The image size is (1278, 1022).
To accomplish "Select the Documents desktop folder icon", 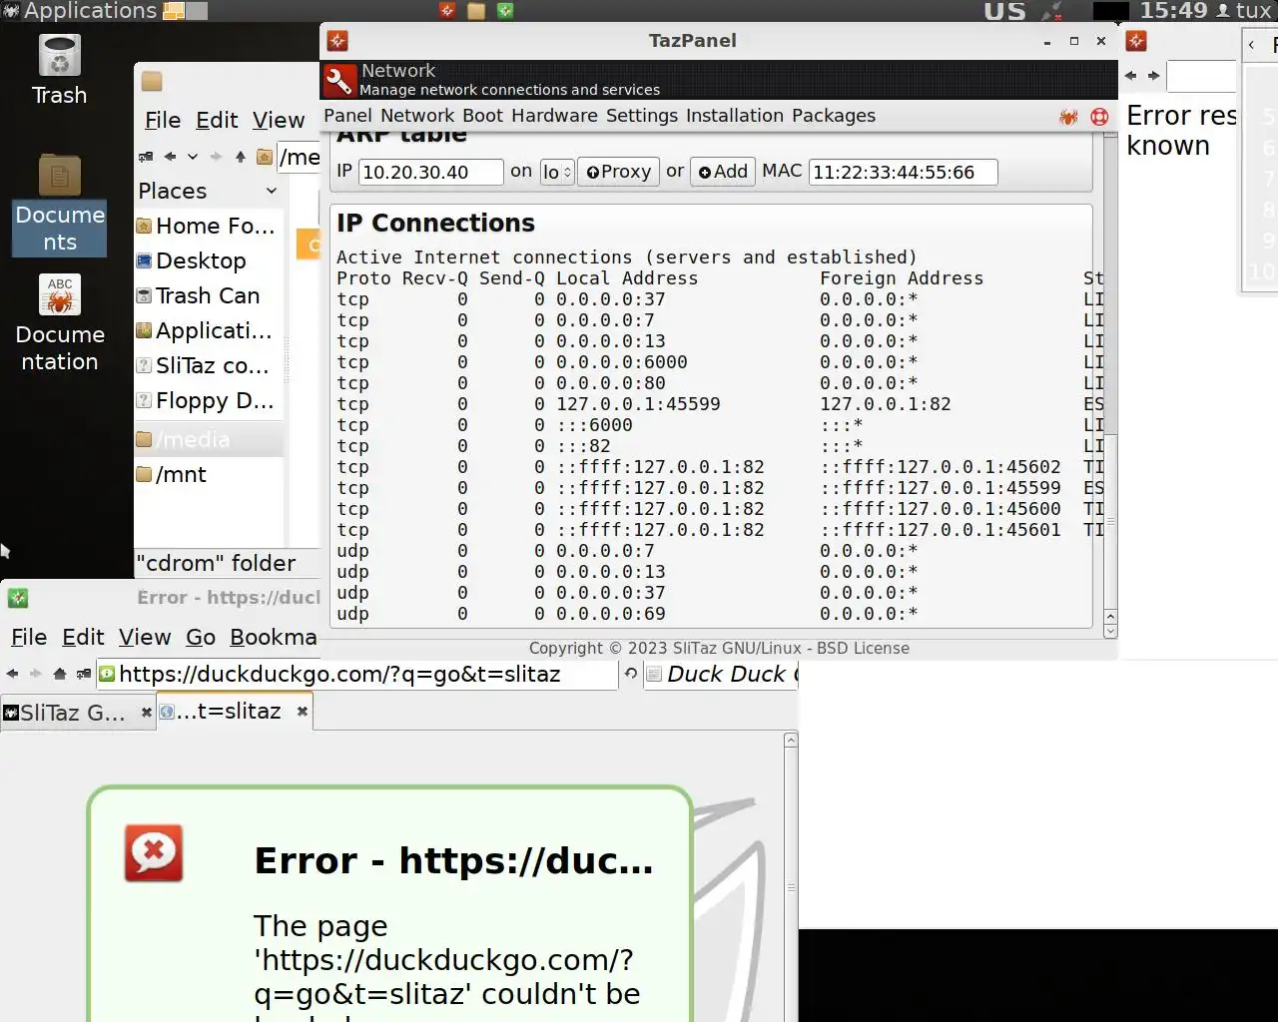I will click(x=59, y=205).
